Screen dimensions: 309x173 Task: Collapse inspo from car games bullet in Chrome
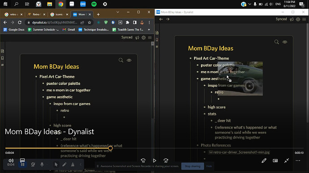[50, 104]
